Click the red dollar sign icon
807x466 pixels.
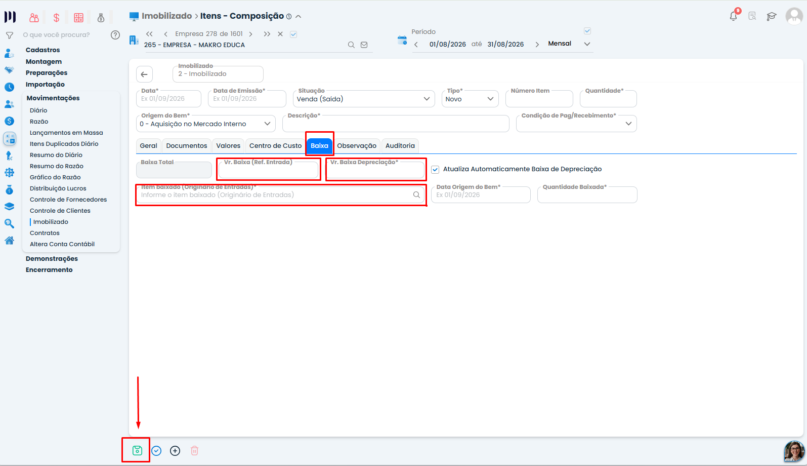[56, 18]
